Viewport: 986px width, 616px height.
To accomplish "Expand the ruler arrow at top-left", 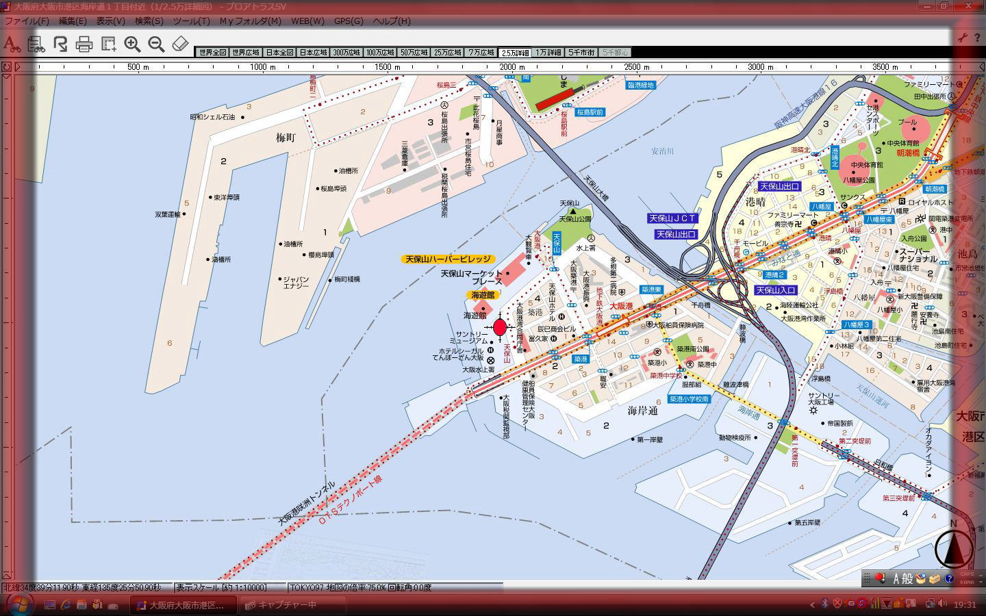I will (18, 67).
